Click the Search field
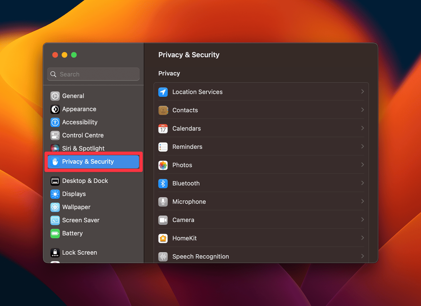 click(x=93, y=74)
